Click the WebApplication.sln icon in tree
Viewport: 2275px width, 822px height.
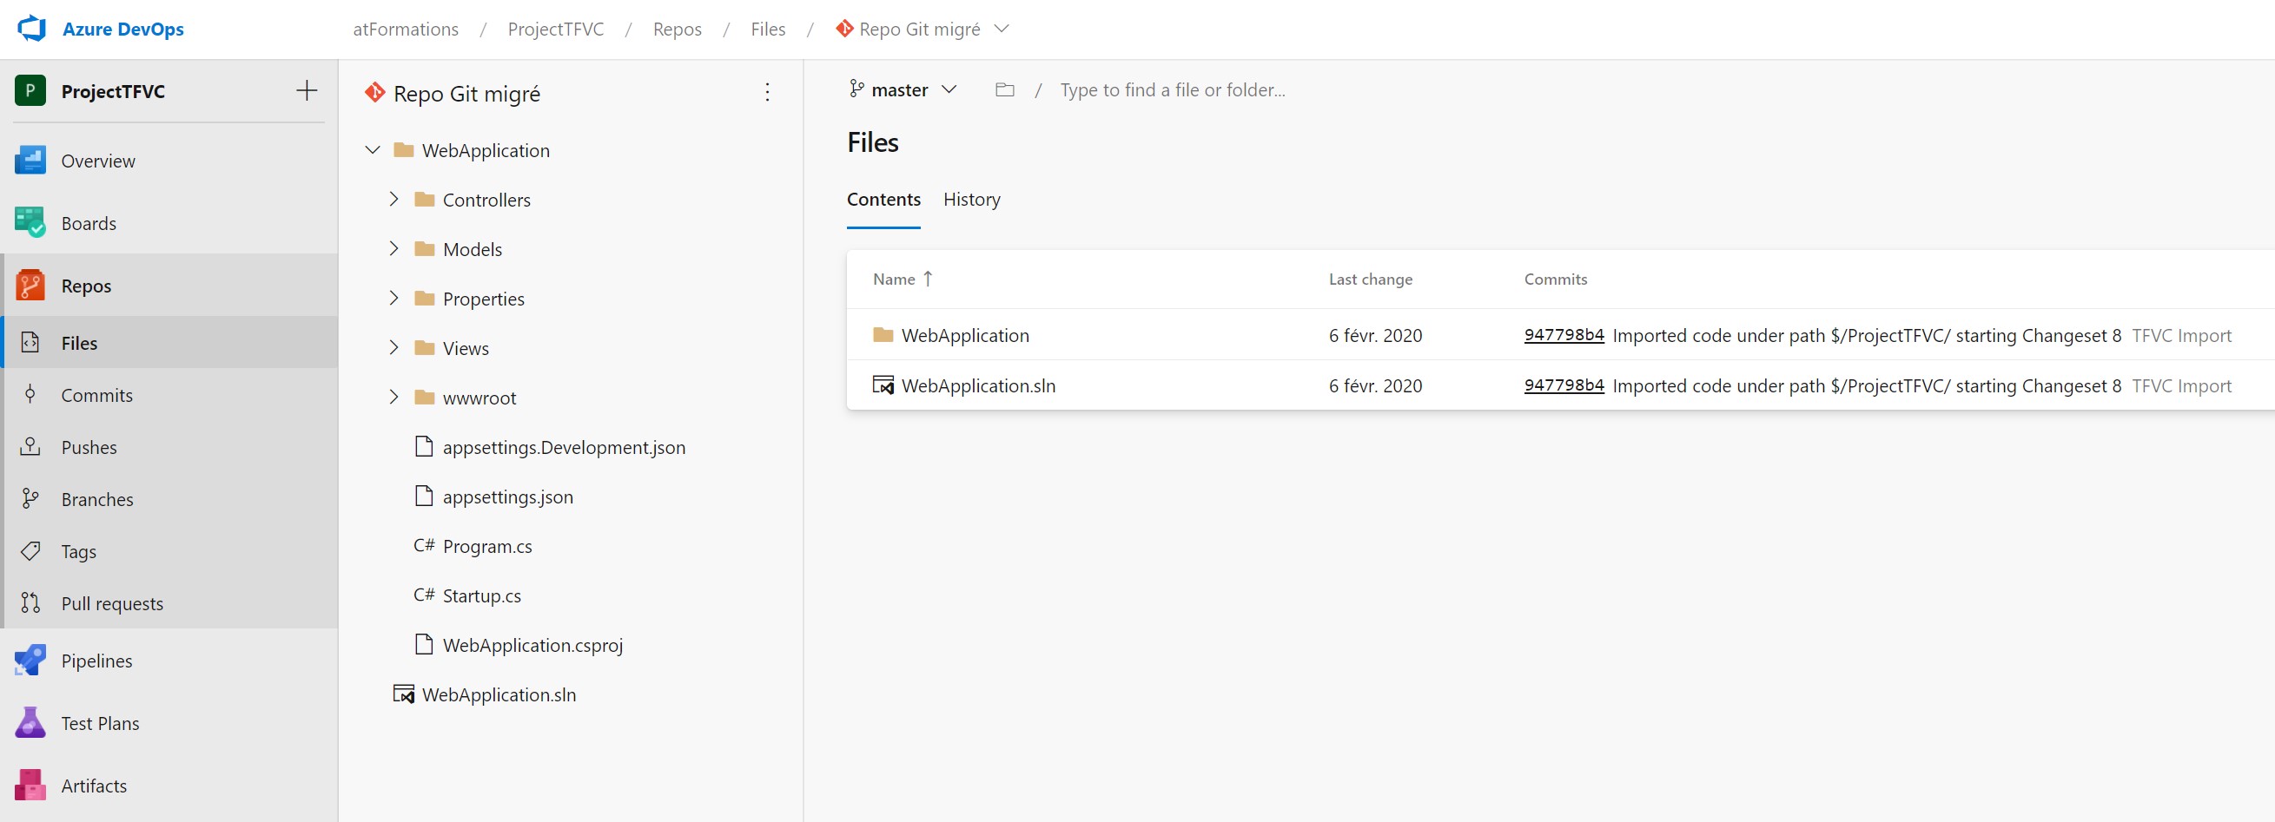[x=404, y=694]
